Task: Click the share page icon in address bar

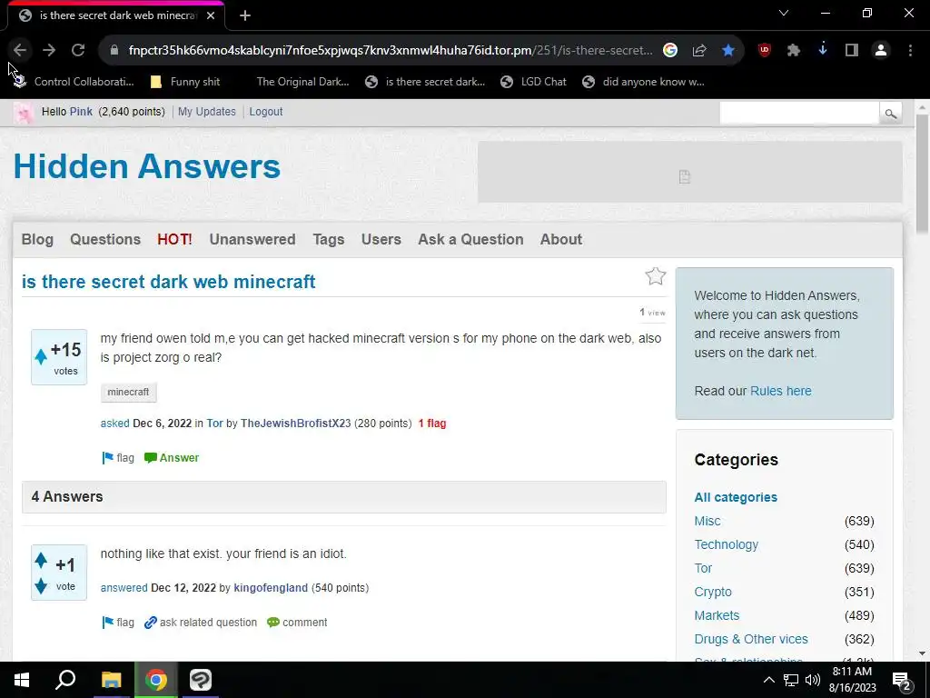Action: [699, 51]
